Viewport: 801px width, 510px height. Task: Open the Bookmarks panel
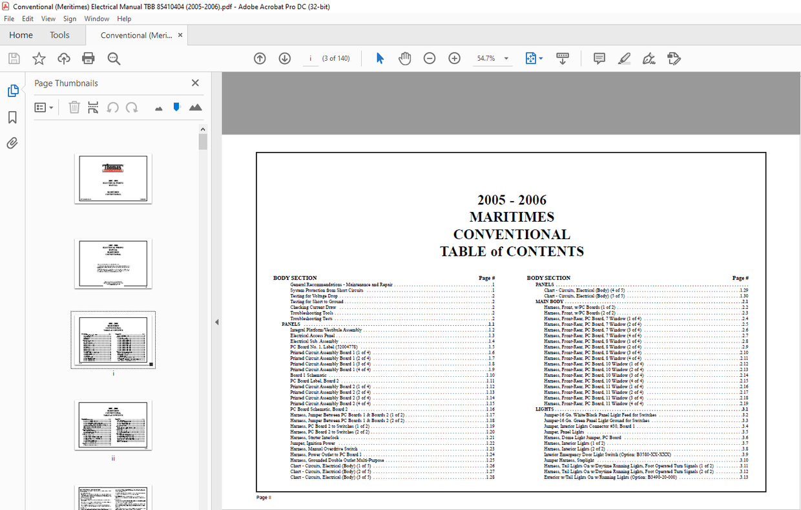12,116
